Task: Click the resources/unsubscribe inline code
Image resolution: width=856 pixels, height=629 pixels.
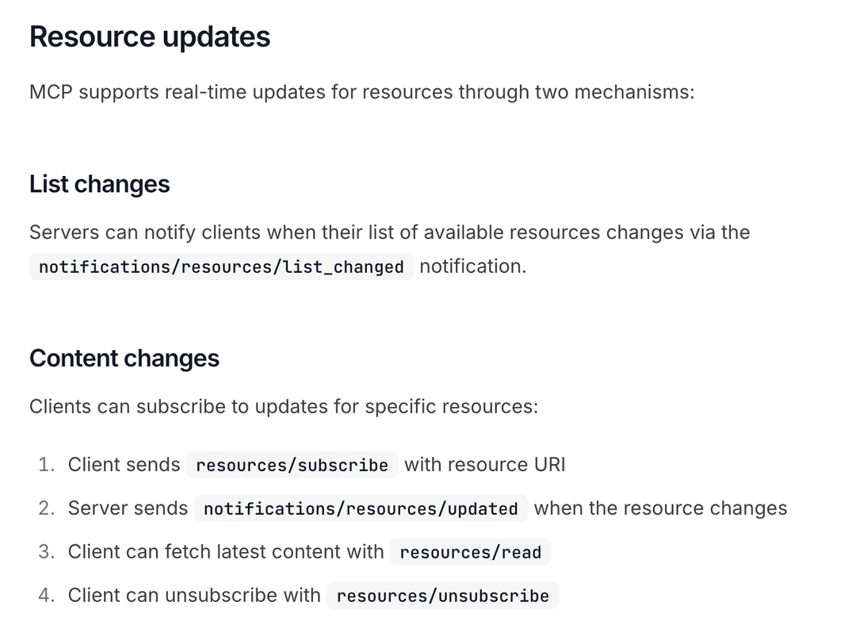Action: 442,596
